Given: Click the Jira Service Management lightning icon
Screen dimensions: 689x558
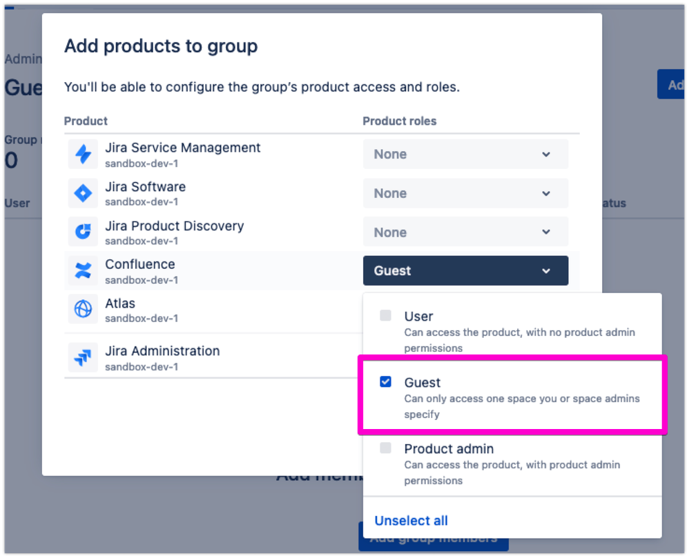Looking at the screenshot, I should [83, 155].
